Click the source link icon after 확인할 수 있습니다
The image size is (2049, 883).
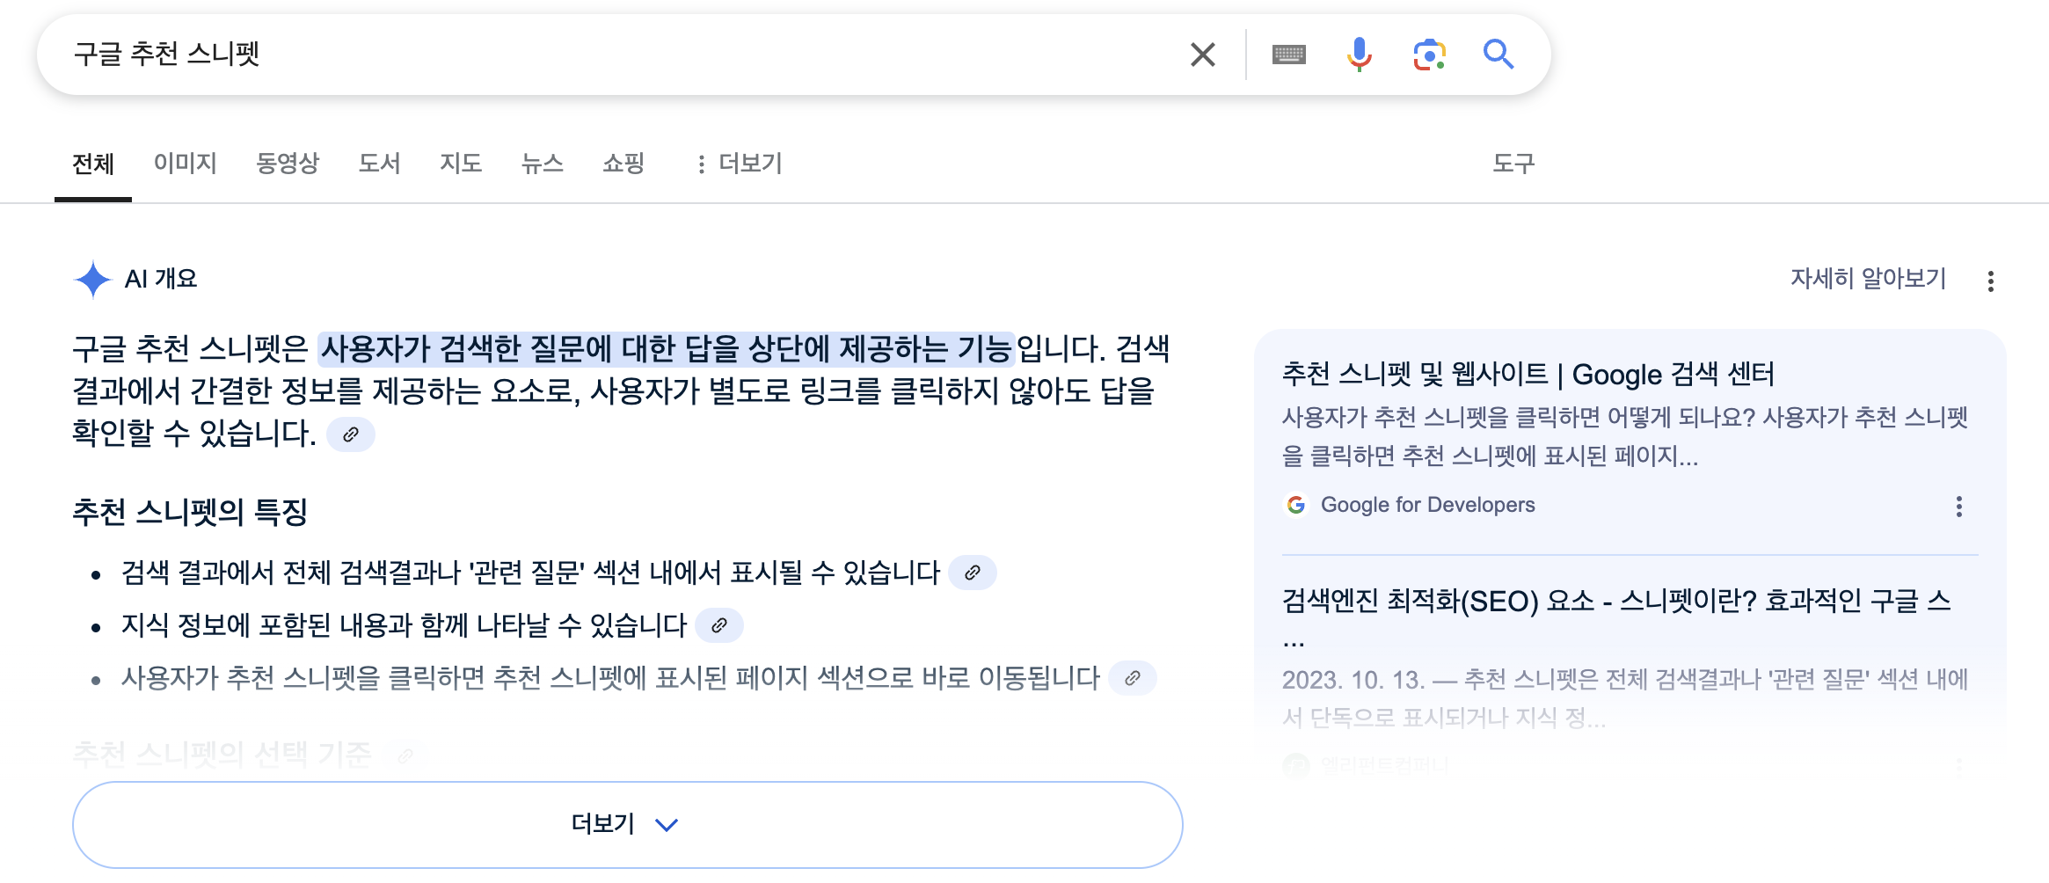(x=351, y=434)
